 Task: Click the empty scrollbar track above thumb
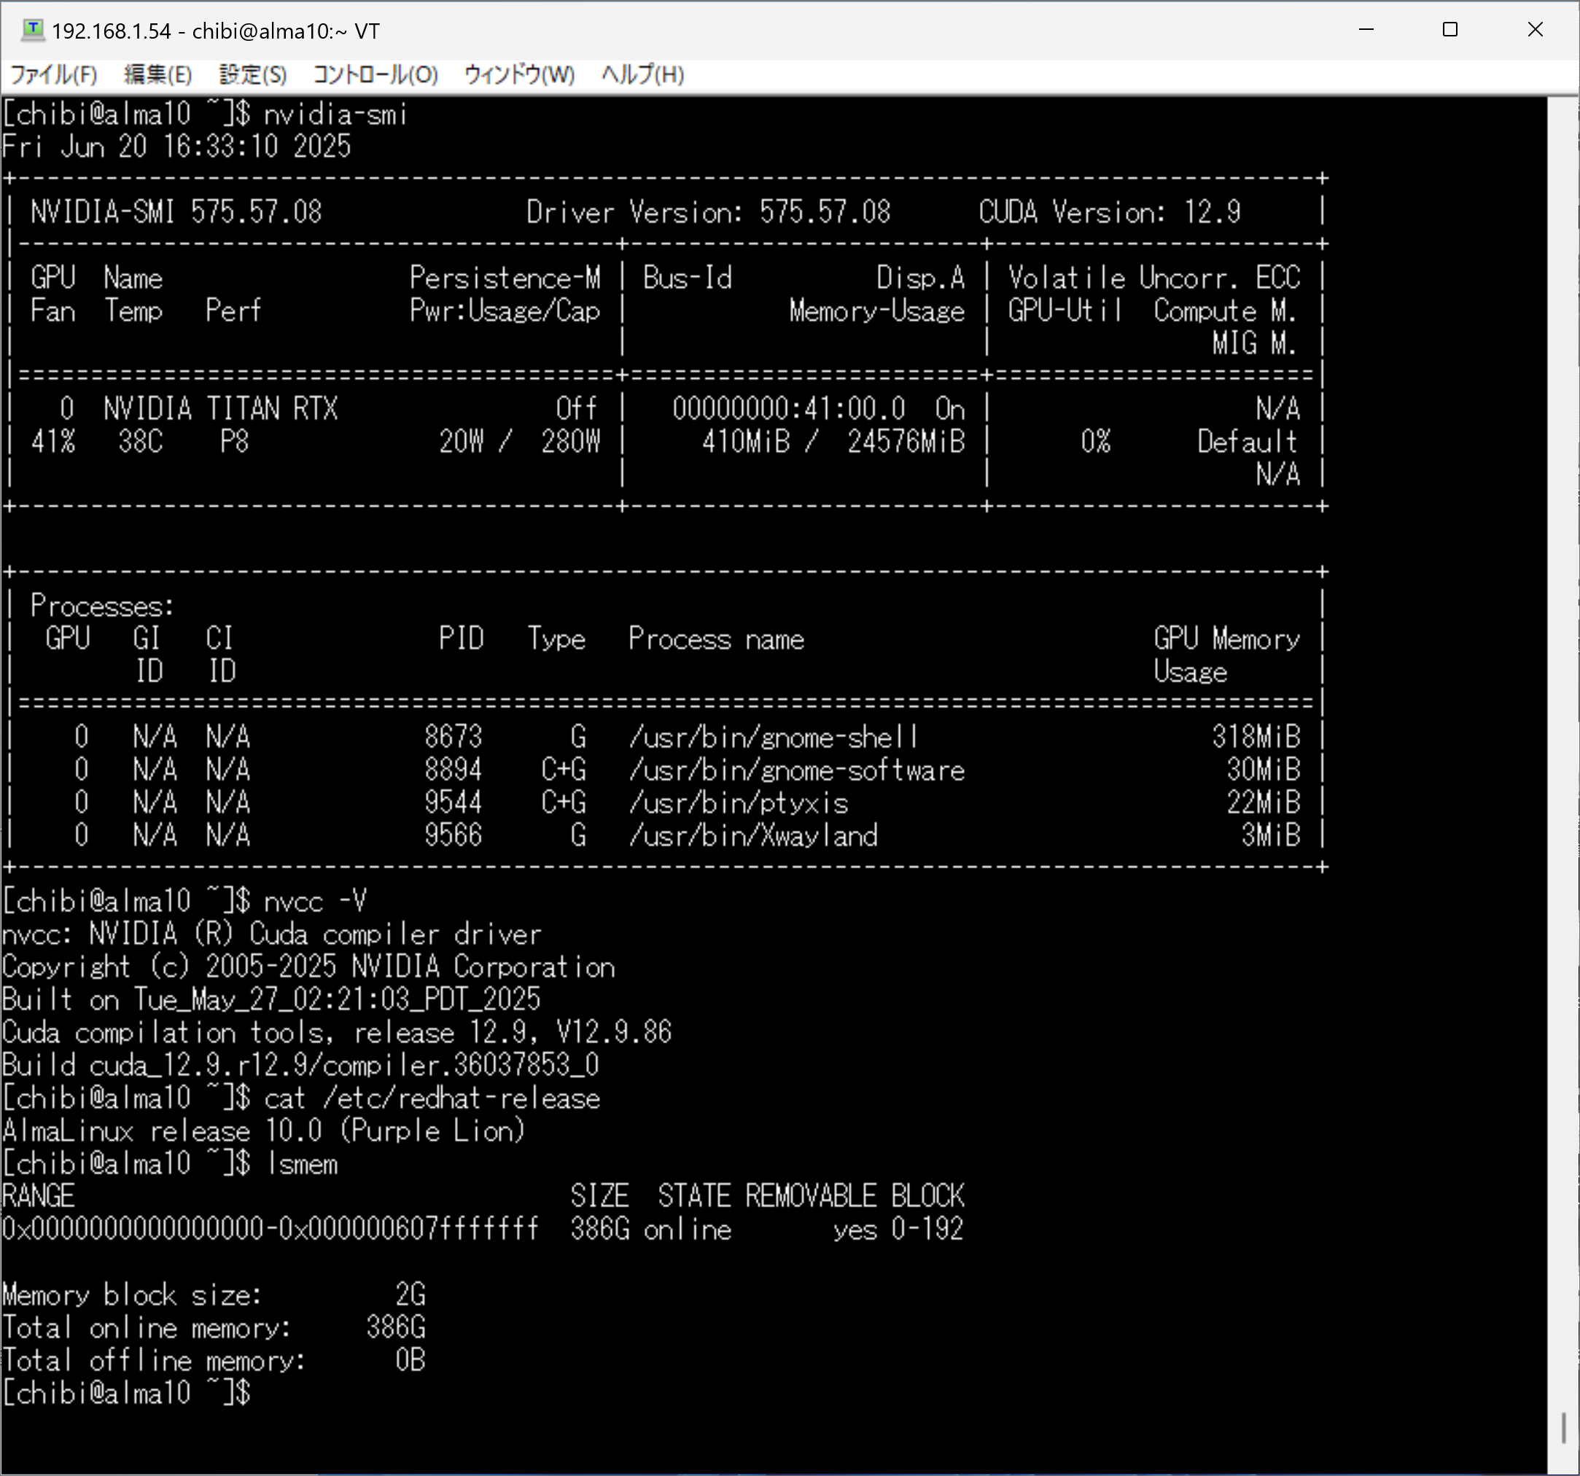click(x=1563, y=715)
